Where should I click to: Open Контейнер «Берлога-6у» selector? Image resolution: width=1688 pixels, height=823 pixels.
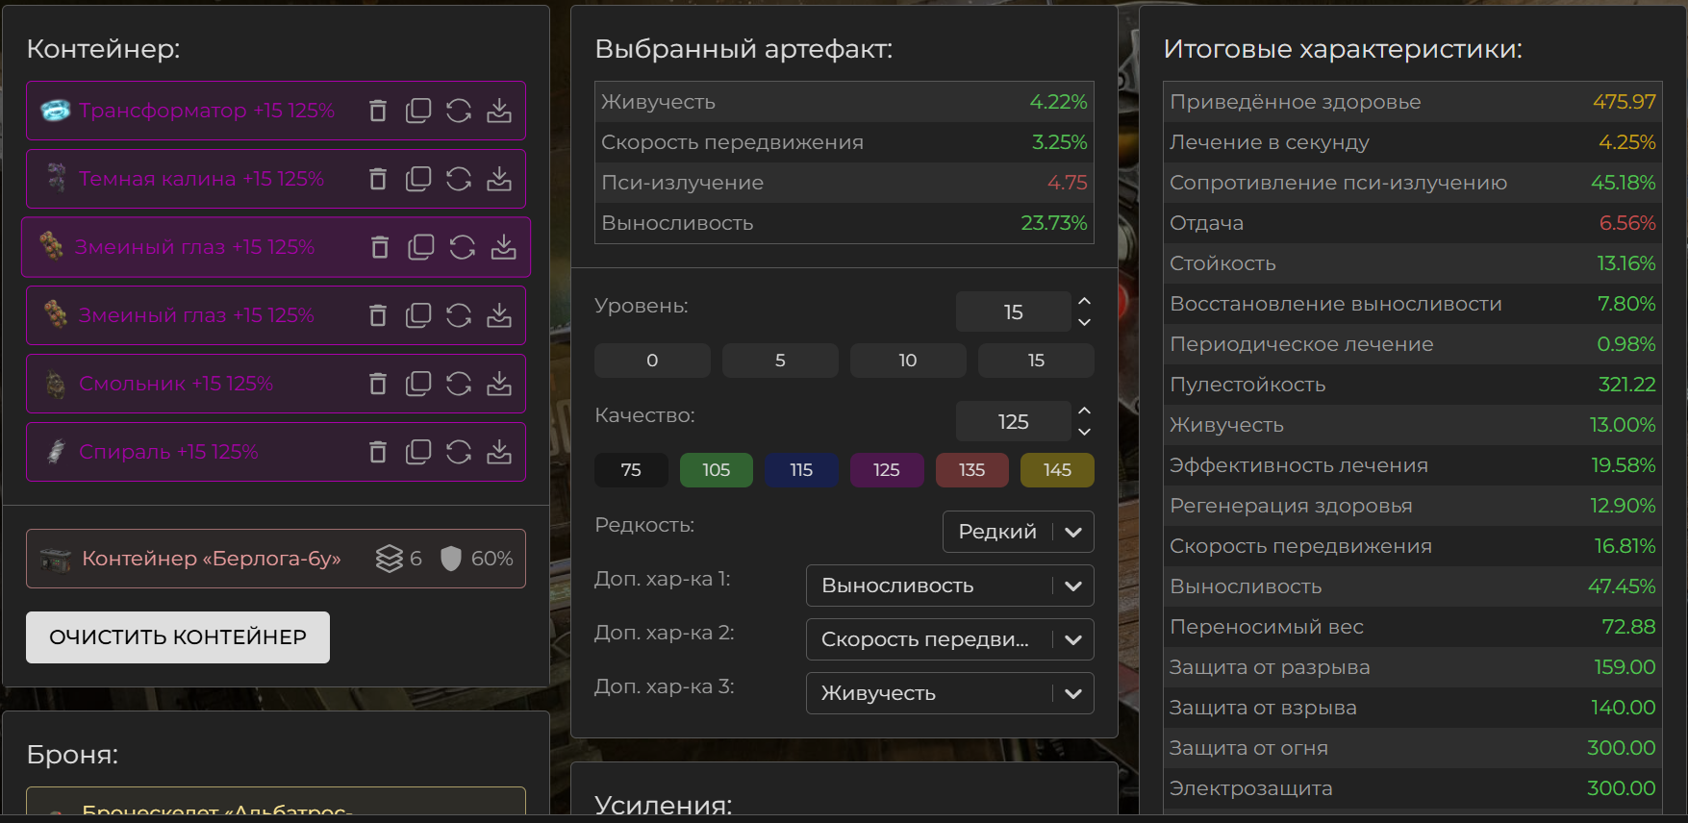coord(276,559)
